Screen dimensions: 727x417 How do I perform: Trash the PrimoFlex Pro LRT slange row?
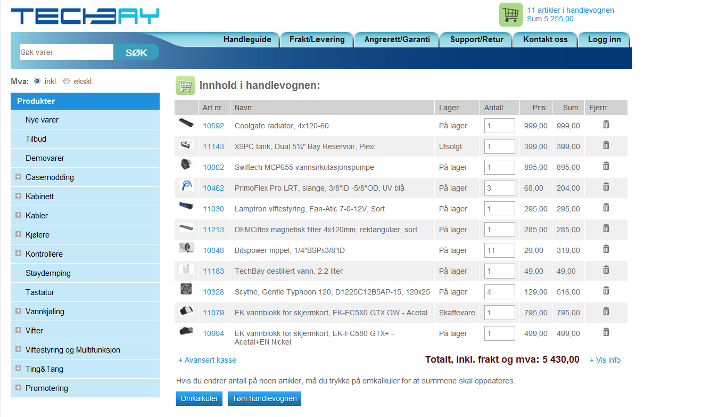click(x=606, y=187)
